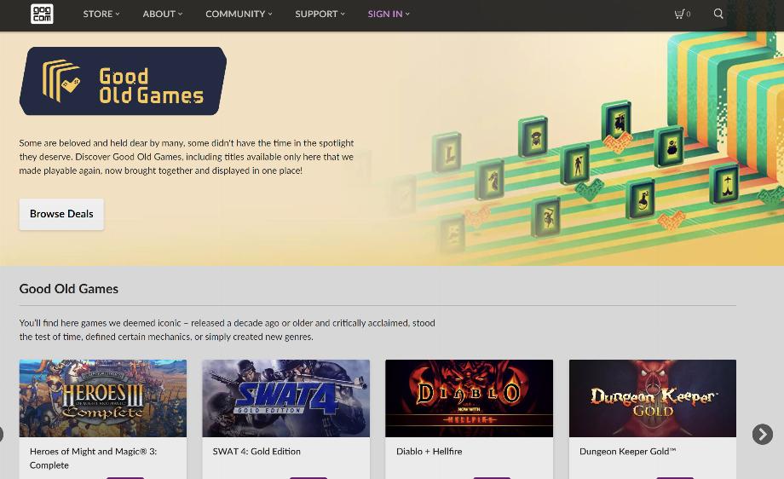This screenshot has width=784, height=479.
Task: Expand the ABOUT menu
Action: 163,14
